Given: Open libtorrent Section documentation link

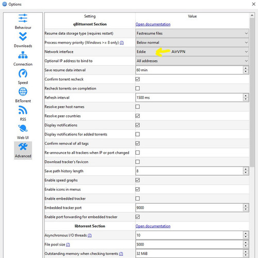Looking at the screenshot, I should (x=153, y=226).
